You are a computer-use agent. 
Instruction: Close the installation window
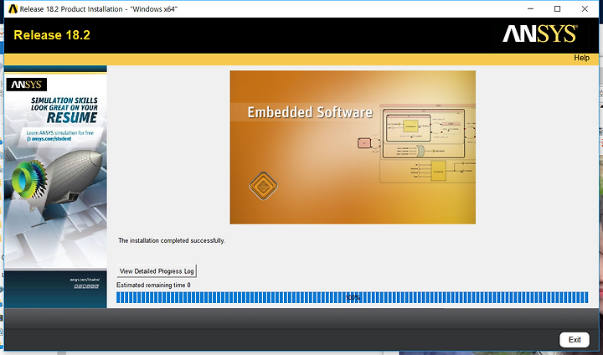click(585, 8)
